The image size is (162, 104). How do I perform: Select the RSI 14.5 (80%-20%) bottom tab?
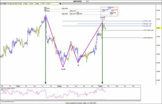[8, 101]
